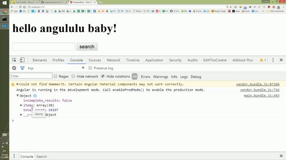
Task: Open the Apps bookmark shortcut
Action: click(x=14, y=11)
